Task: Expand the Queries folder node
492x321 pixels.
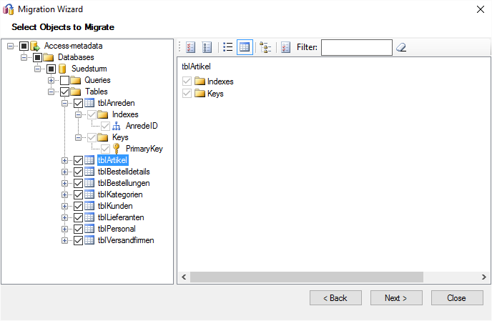Action: tap(51, 80)
